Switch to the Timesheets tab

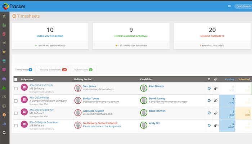tap(24, 69)
